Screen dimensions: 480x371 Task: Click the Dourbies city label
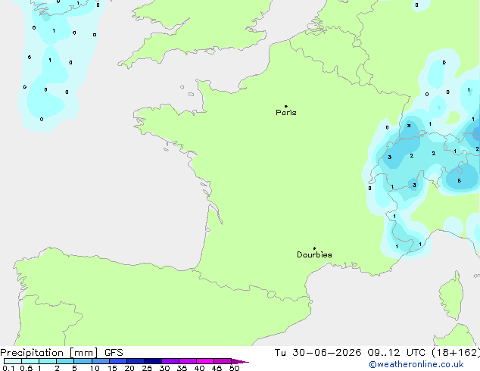314,254
